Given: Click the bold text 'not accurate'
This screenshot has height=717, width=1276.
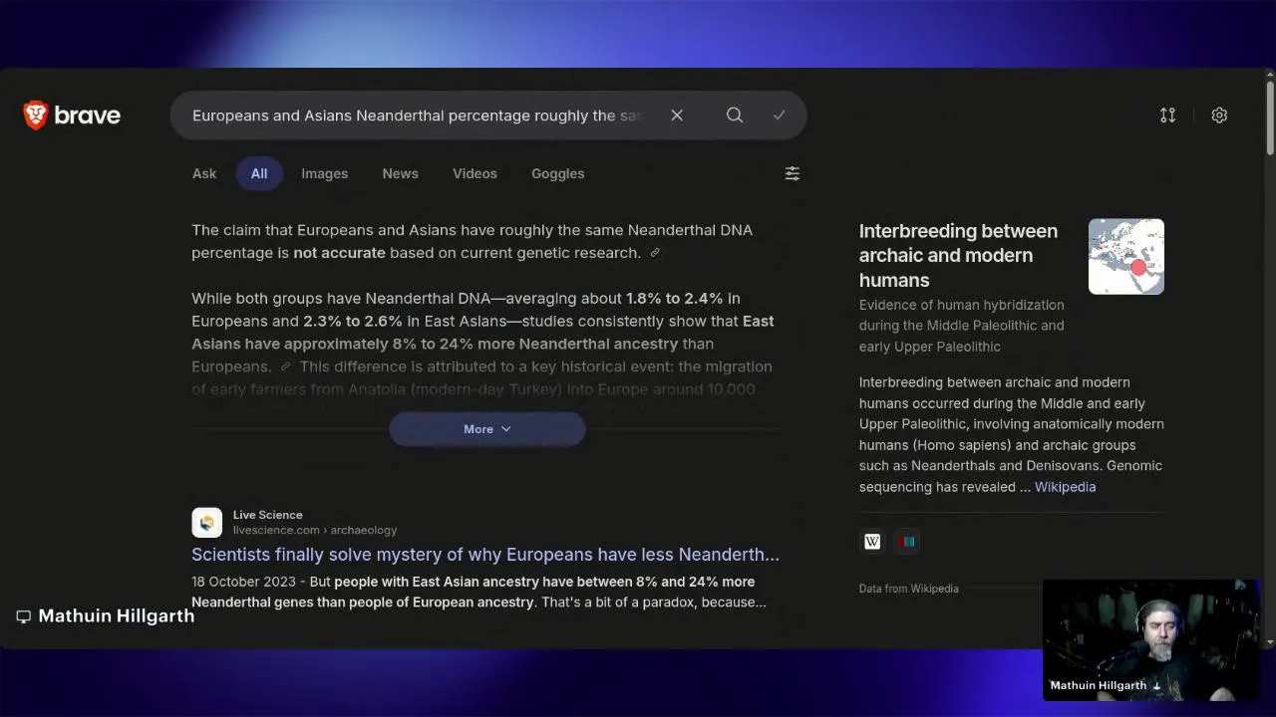Looking at the screenshot, I should pyautogui.click(x=339, y=253).
